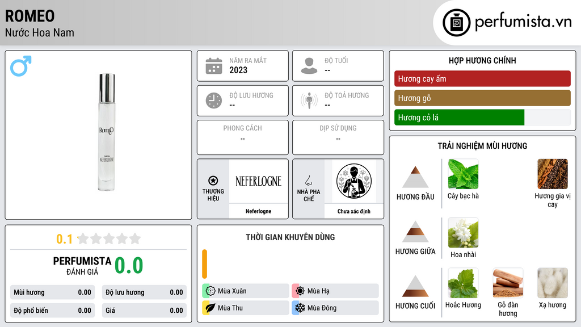Click the Phong cách style card
This screenshot has height=327, width=581.
point(243,137)
